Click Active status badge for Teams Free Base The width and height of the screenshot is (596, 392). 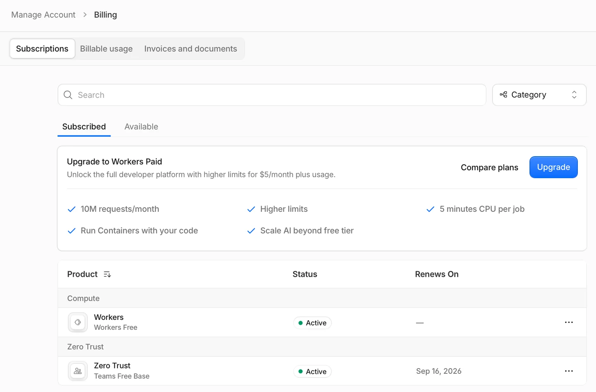tap(312, 372)
